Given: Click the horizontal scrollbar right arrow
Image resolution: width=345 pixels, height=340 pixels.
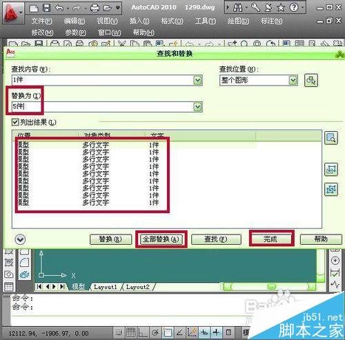Looking at the screenshot, I should coord(311,286).
